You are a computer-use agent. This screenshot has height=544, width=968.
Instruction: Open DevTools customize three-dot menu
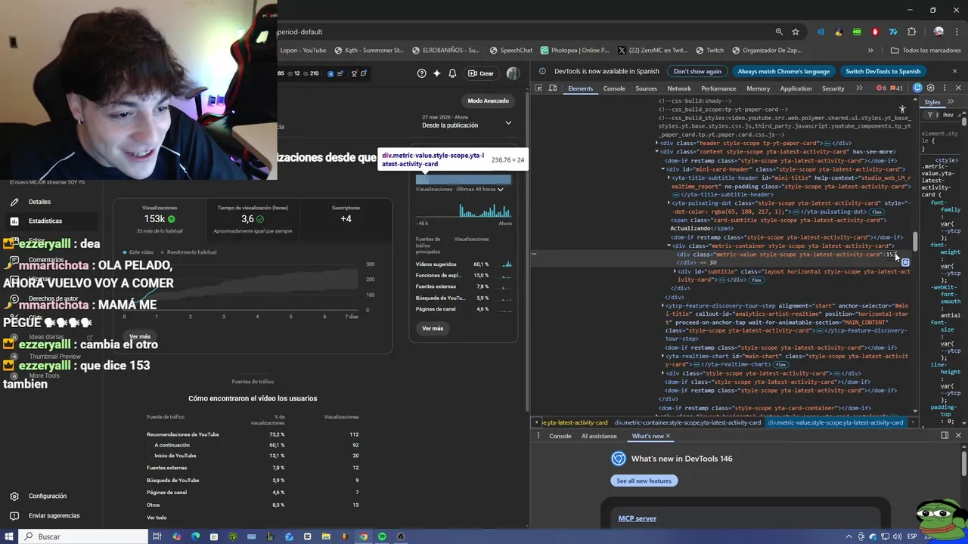click(945, 88)
